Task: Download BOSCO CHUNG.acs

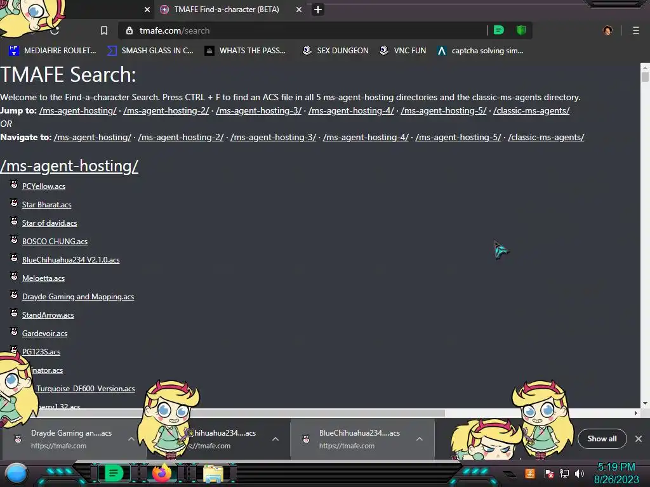Action: pyautogui.click(x=55, y=242)
